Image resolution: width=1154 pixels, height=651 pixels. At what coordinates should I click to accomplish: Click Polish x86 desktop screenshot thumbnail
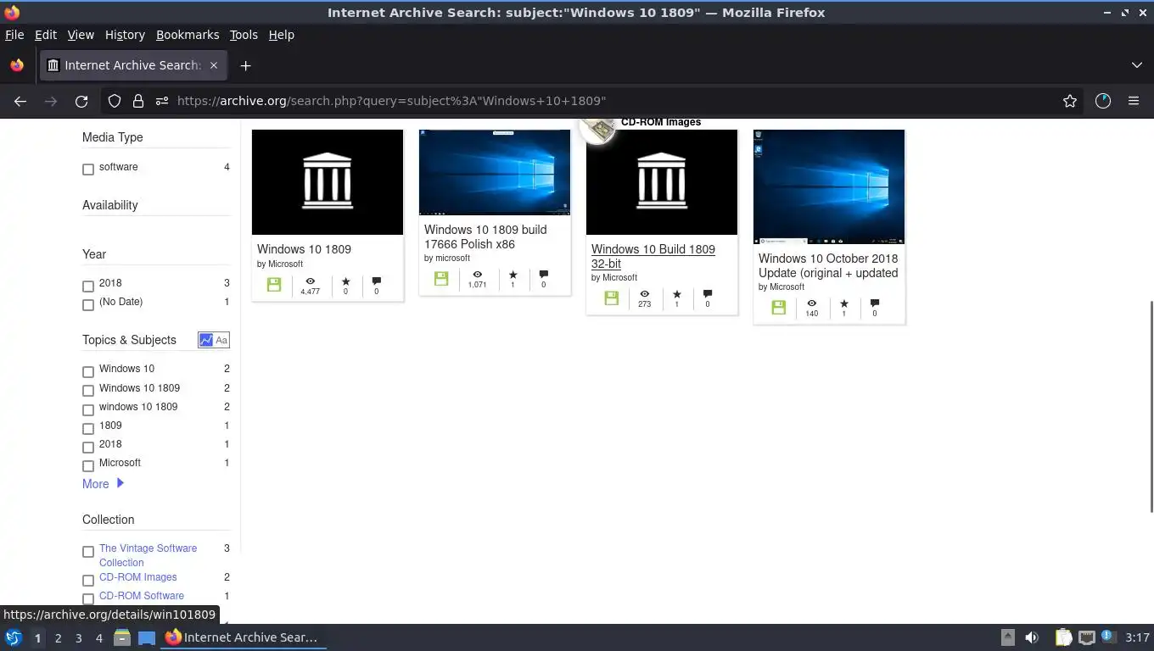pos(495,172)
